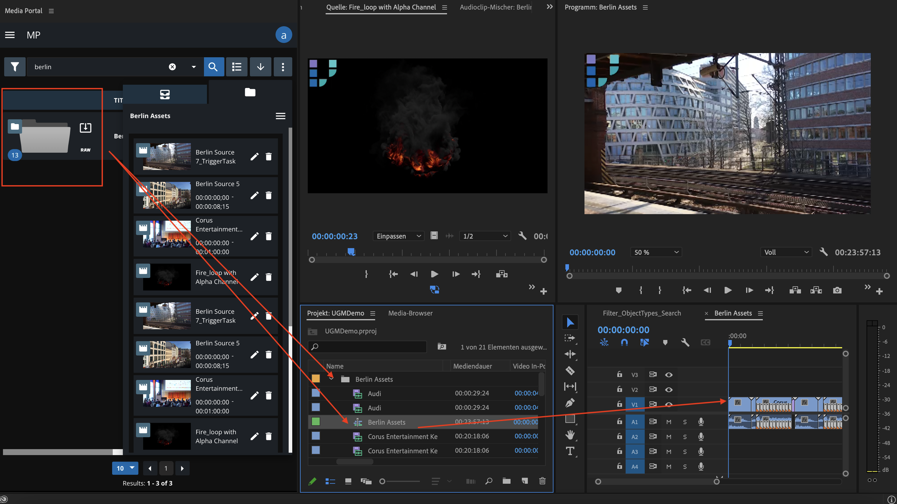Edit the Berlin Source 5 item
The image size is (897, 504).
click(255, 195)
